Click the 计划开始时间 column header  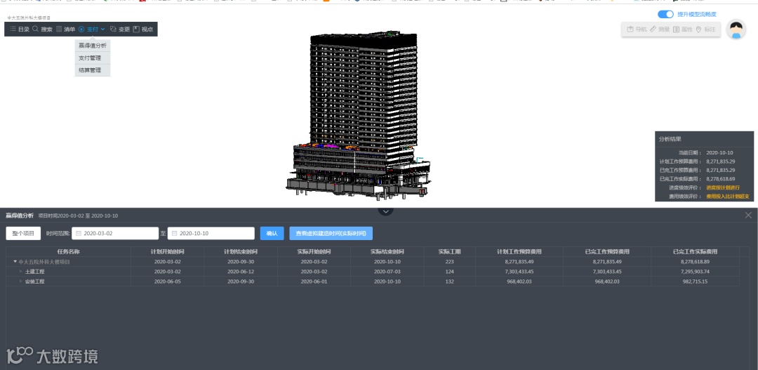[167, 251]
